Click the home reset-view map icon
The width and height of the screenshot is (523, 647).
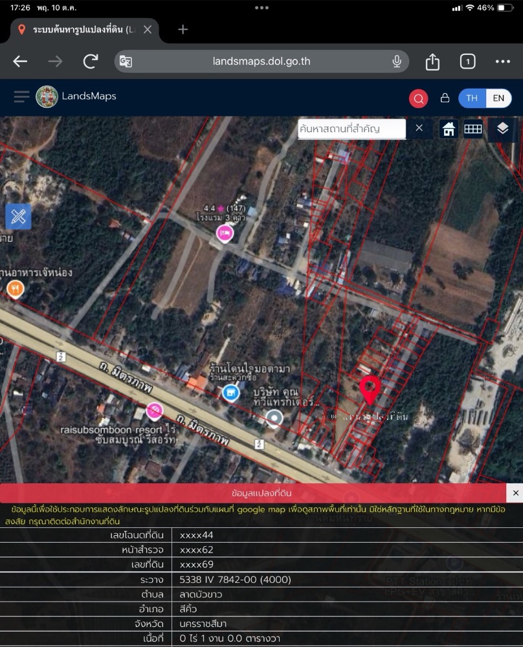pyautogui.click(x=449, y=129)
